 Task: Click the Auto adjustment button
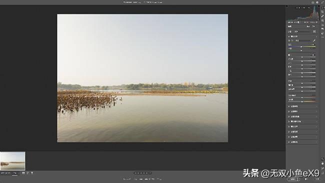pos(308,26)
